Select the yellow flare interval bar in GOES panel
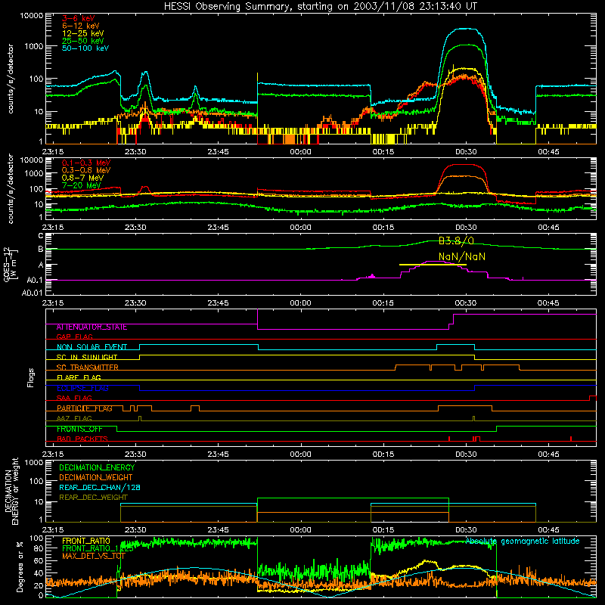This screenshot has height=605, width=605. coord(433,265)
